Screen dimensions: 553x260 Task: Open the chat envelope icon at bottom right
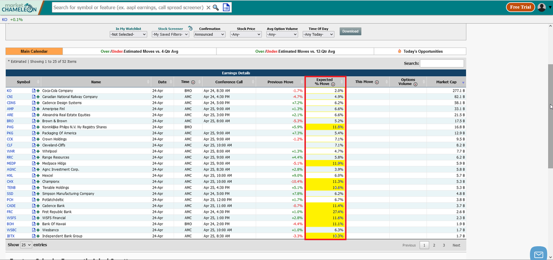(x=538, y=254)
